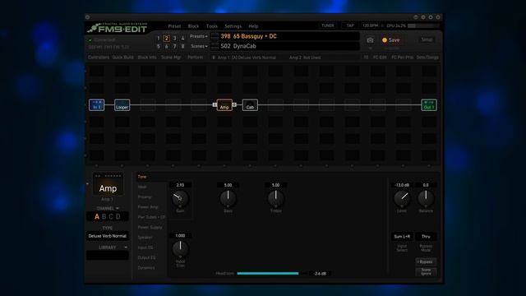Switch to amp channel A
Viewport: 526px width, 296px height.
97,217
